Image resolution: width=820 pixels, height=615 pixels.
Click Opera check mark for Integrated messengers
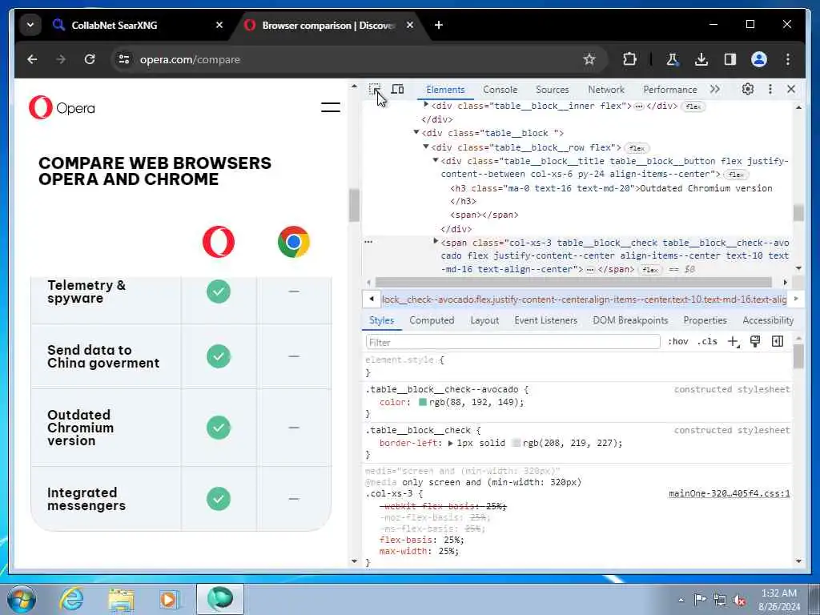tap(218, 498)
